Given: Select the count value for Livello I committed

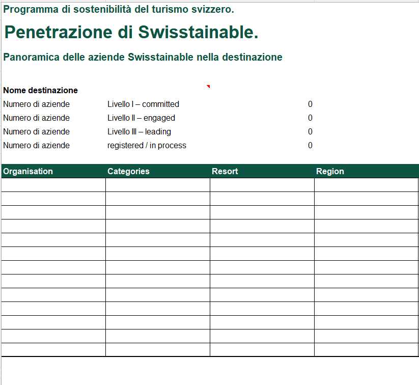Looking at the screenshot, I should 310,104.
